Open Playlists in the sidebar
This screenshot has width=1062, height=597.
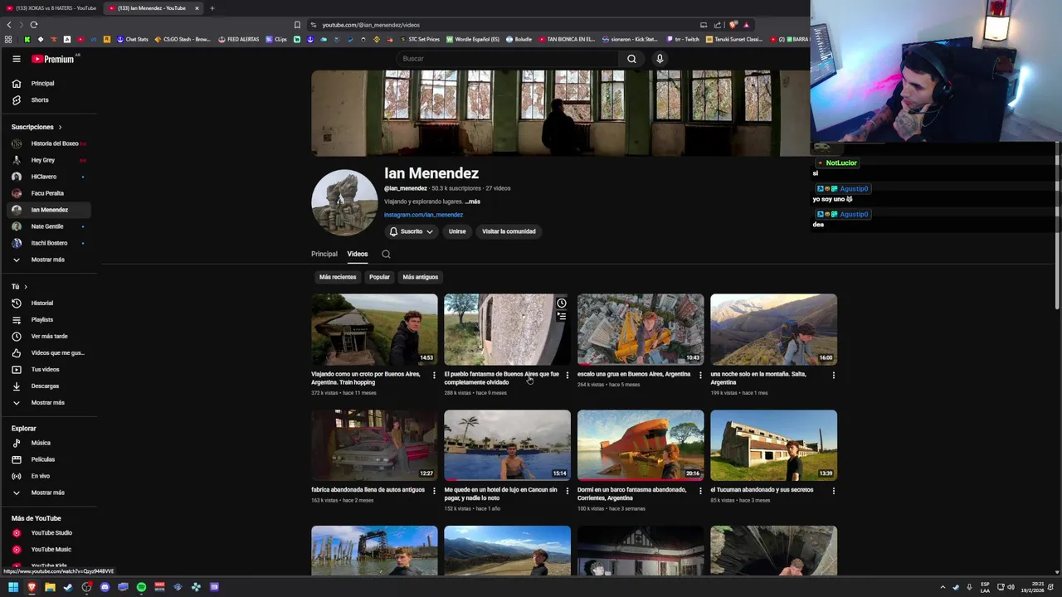(49, 320)
